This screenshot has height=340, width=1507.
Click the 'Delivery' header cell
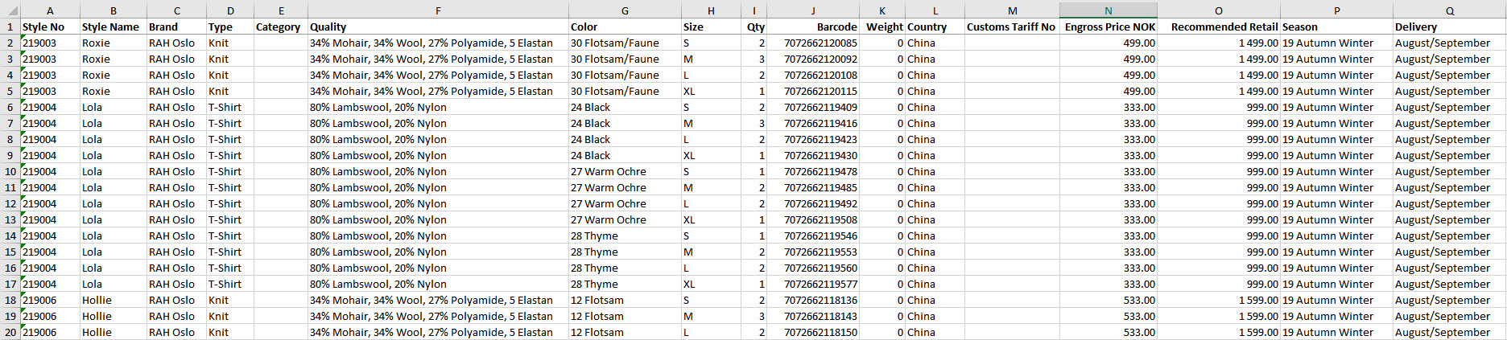[1449, 27]
